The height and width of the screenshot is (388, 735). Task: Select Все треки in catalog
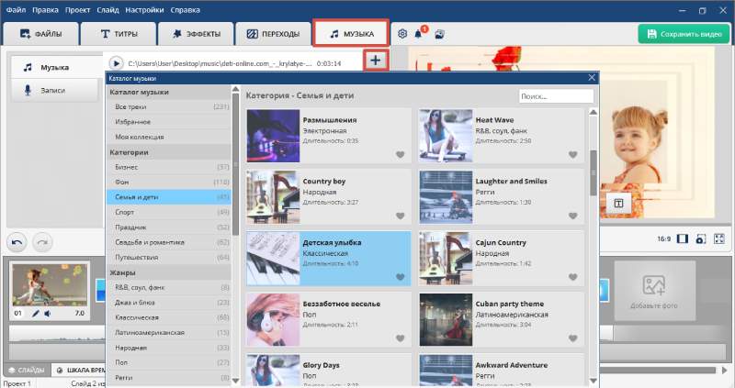point(169,106)
